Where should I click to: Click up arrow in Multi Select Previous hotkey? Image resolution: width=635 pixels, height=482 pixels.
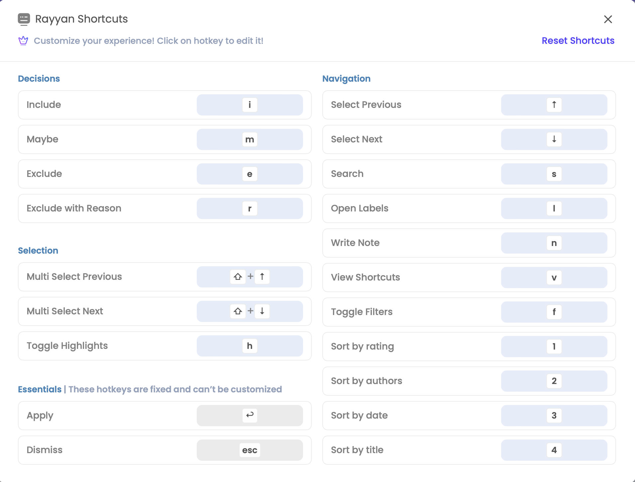[x=262, y=277]
